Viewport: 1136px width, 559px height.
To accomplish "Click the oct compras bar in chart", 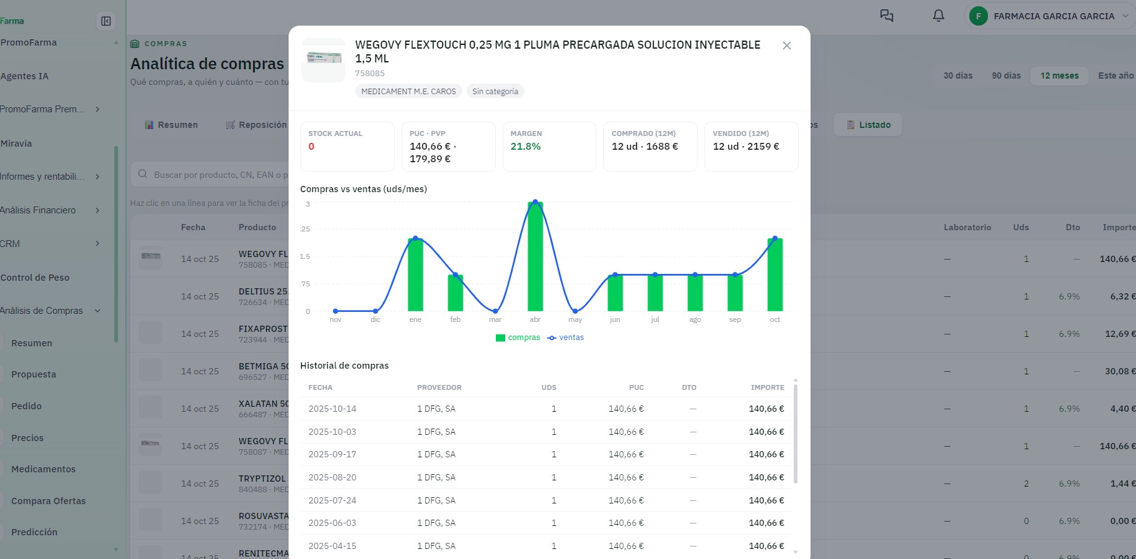I will click(775, 275).
